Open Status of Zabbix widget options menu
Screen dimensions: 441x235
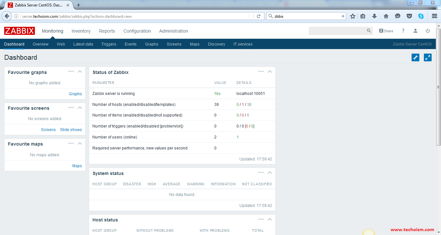coord(261,72)
